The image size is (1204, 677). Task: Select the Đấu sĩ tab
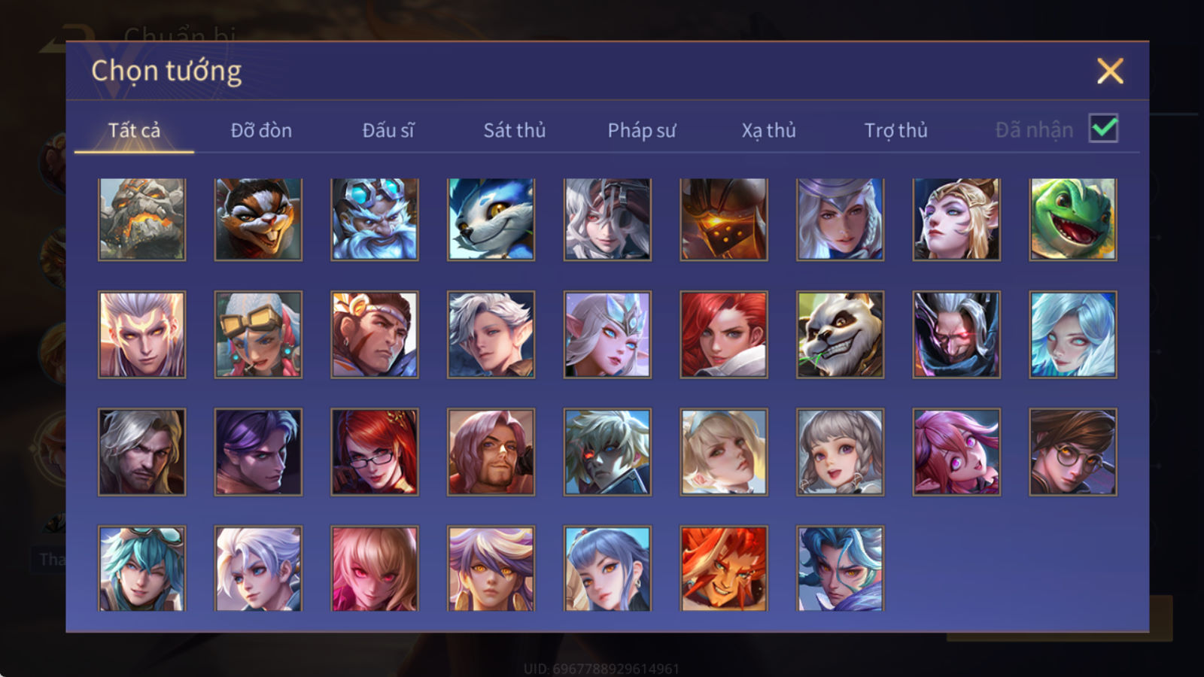pyautogui.click(x=388, y=130)
